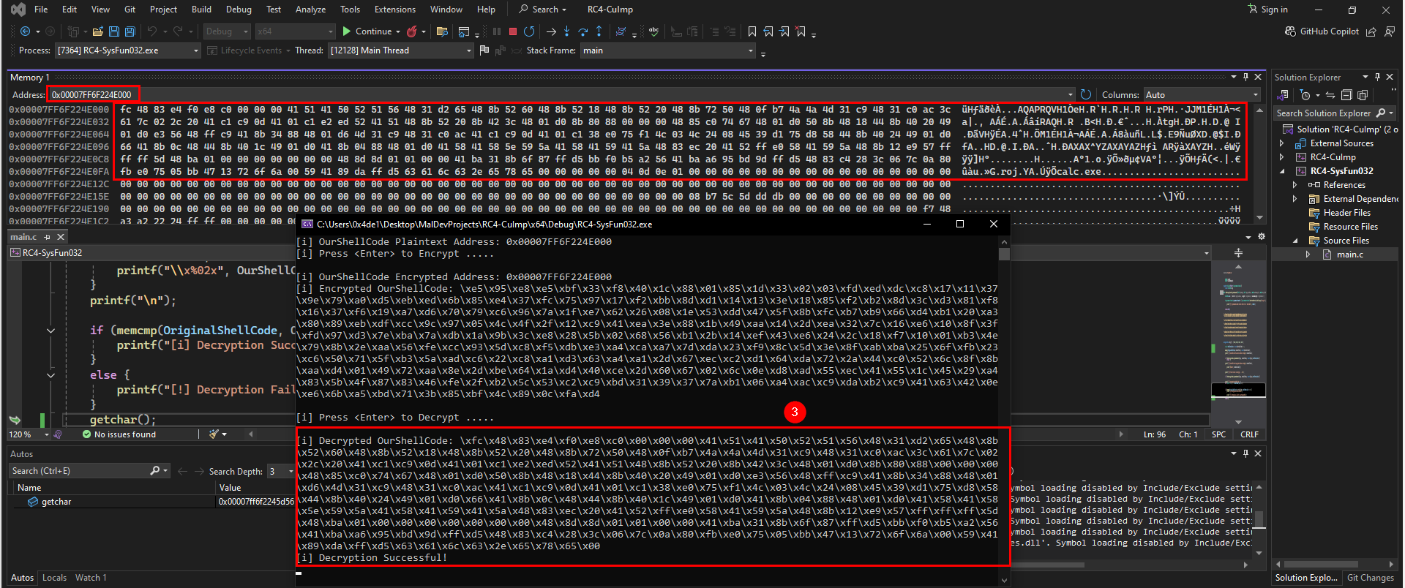Switch to the Watch 1 tab
Viewport: 1405px width, 588px height.
[91, 578]
